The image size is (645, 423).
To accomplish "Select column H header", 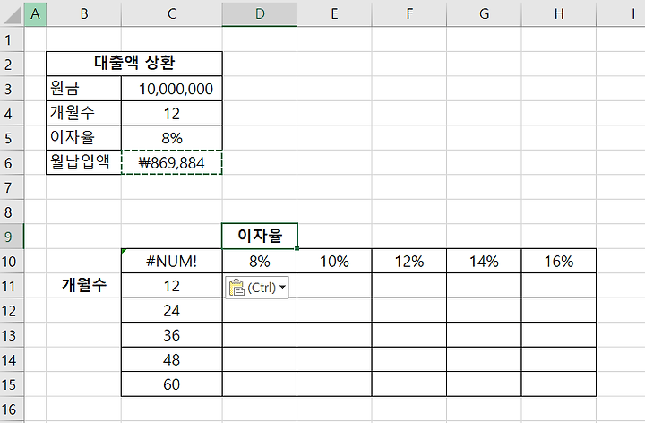I will click(559, 14).
